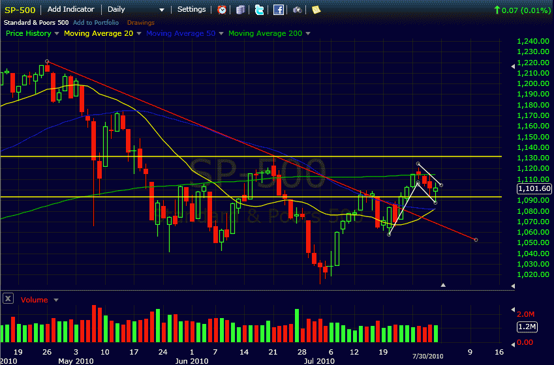Close the Volume panel with X icon
Viewport: 554px width, 365px height.
click(8, 299)
